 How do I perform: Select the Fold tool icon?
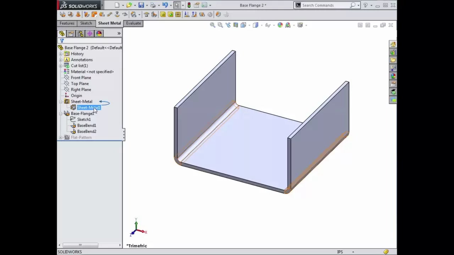click(x=194, y=15)
